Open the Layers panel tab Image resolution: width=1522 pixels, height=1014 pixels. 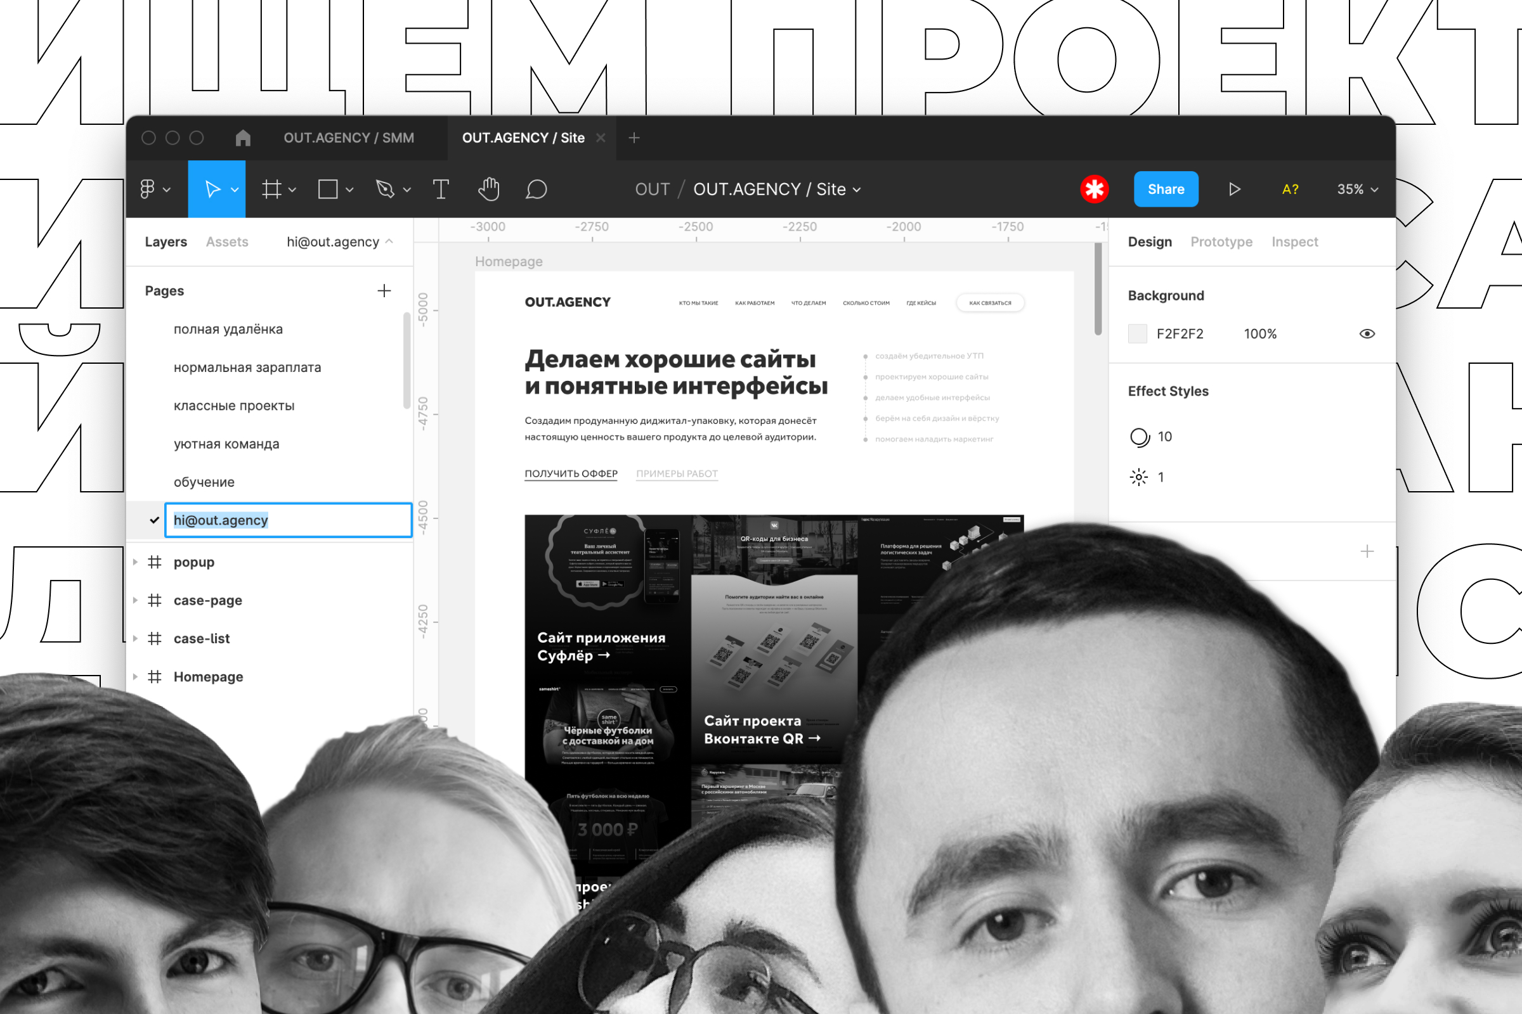point(166,242)
